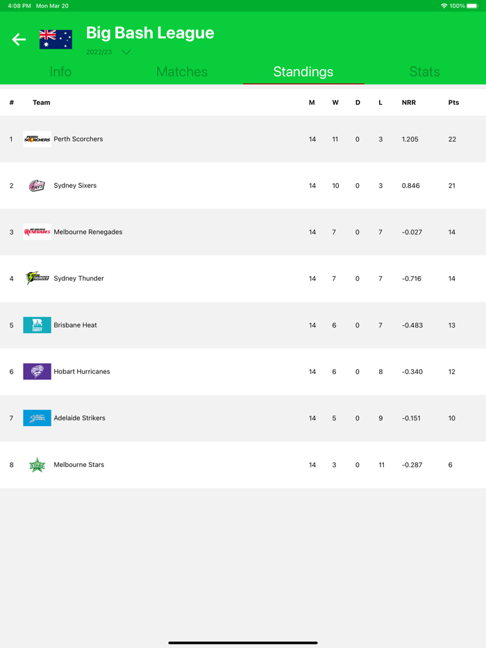Viewport: 486px width, 648px height.
Task: Select the Perth Scorchers team logo
Action: tap(37, 139)
